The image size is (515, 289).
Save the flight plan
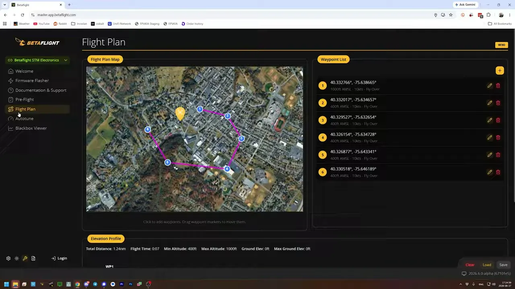tap(503, 265)
